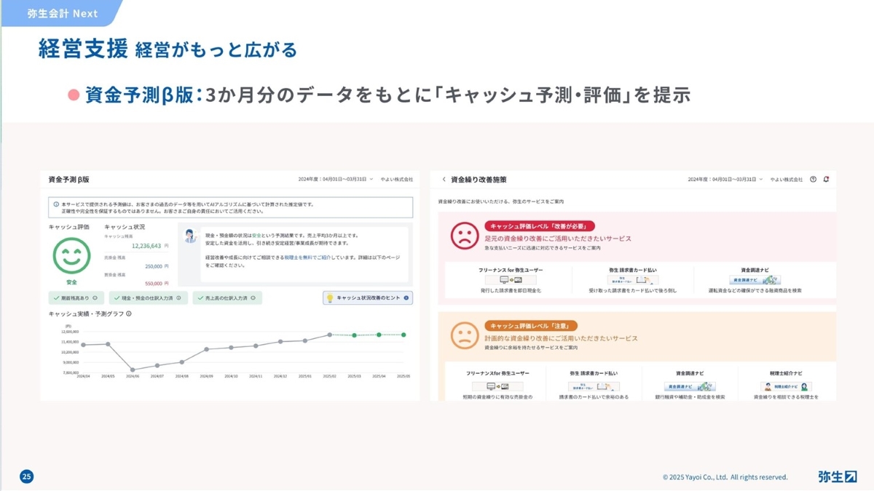Click 資金調達ナビ banner in 注意 section

point(690,386)
